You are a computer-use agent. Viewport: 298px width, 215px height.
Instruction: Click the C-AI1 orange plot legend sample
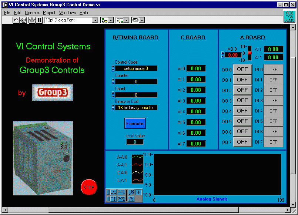pyautogui.click(x=137, y=180)
